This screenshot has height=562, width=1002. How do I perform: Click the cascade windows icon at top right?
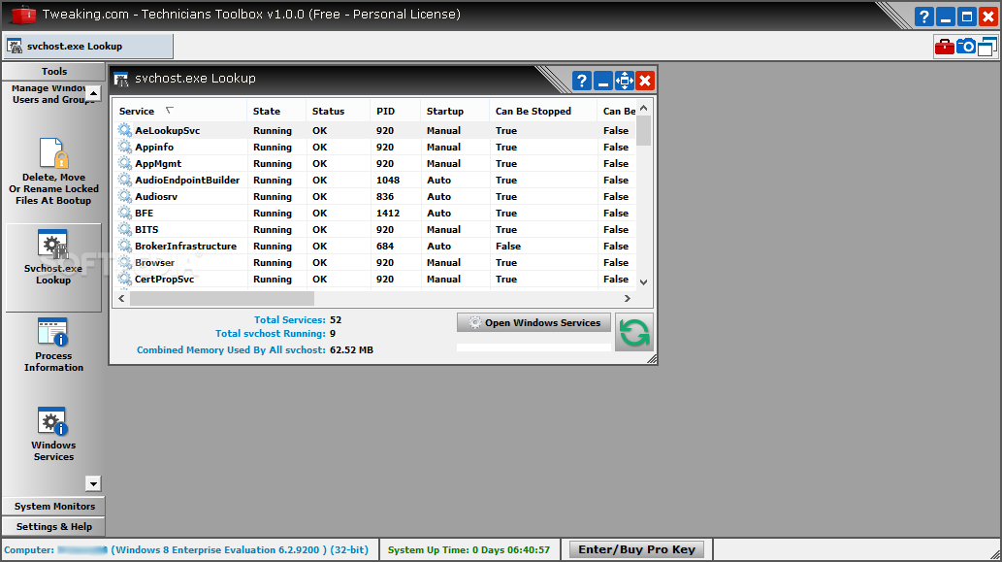(x=987, y=46)
